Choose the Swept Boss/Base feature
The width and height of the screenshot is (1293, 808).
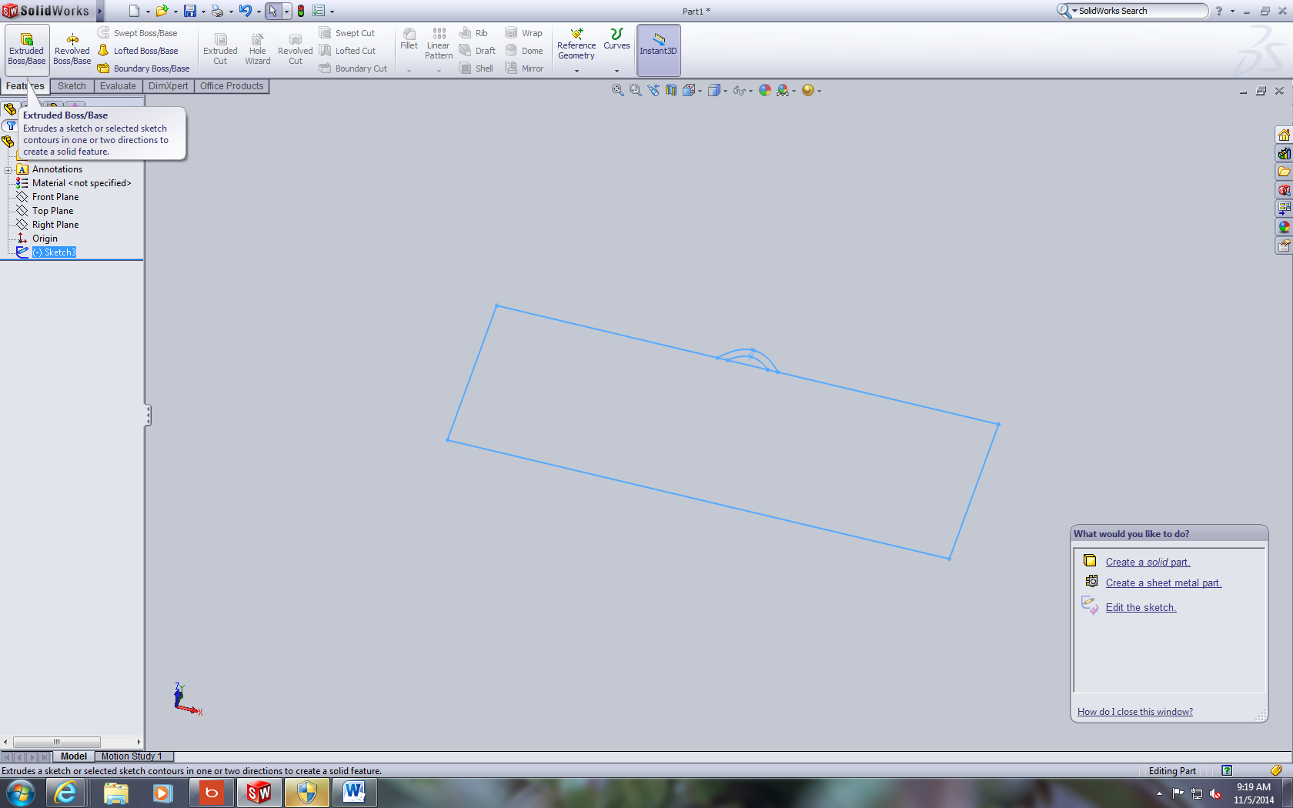137,33
